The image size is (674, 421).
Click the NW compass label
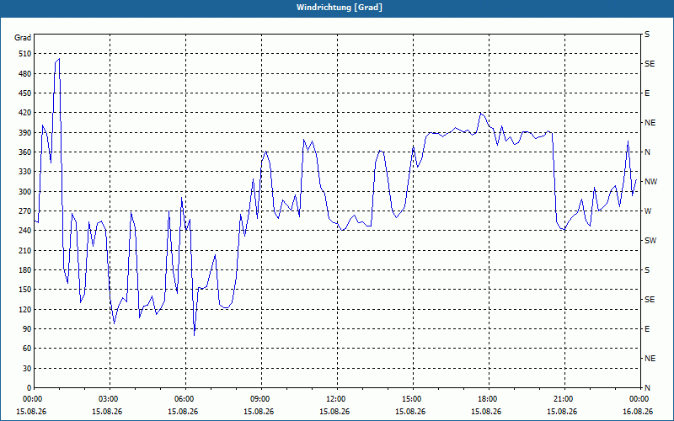point(650,182)
